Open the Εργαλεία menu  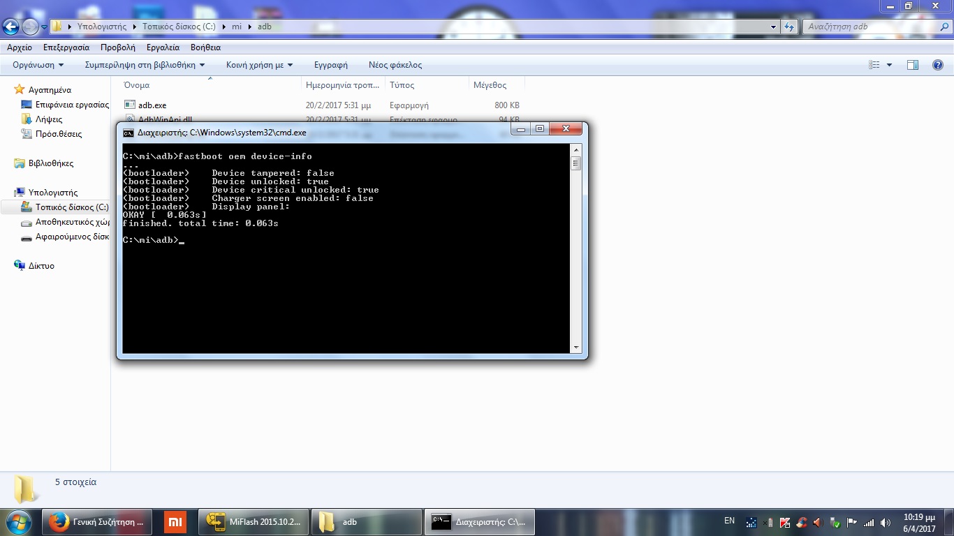[163, 47]
